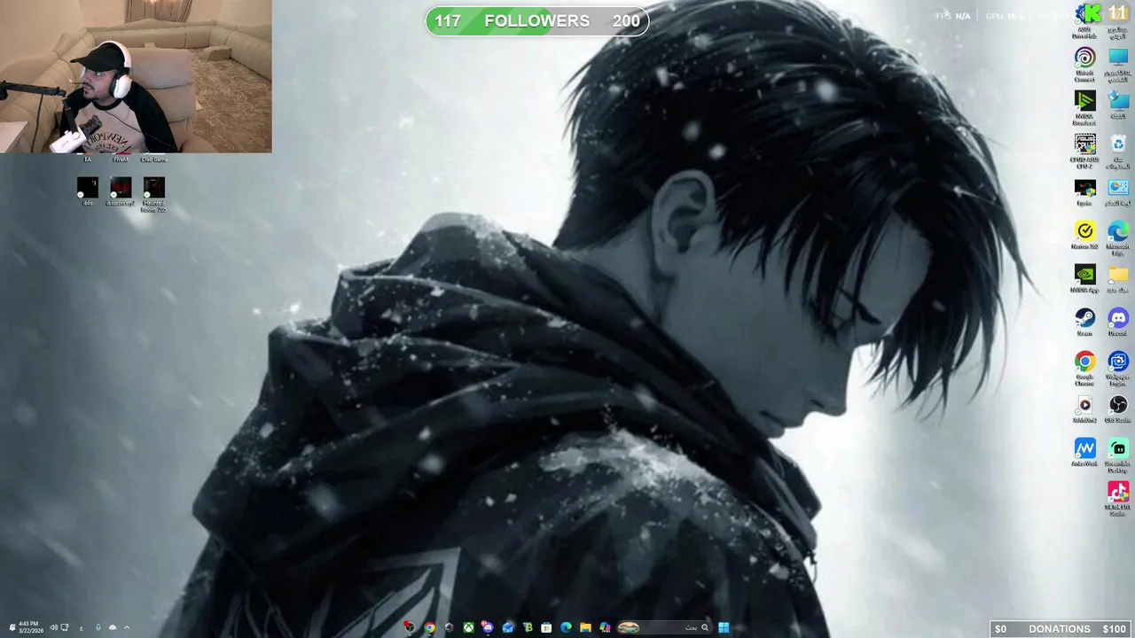The image size is (1135, 638).
Task: Open Discord from the taskbar
Action: coord(488,627)
